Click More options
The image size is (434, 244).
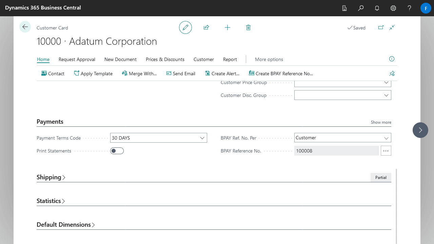pos(269,59)
